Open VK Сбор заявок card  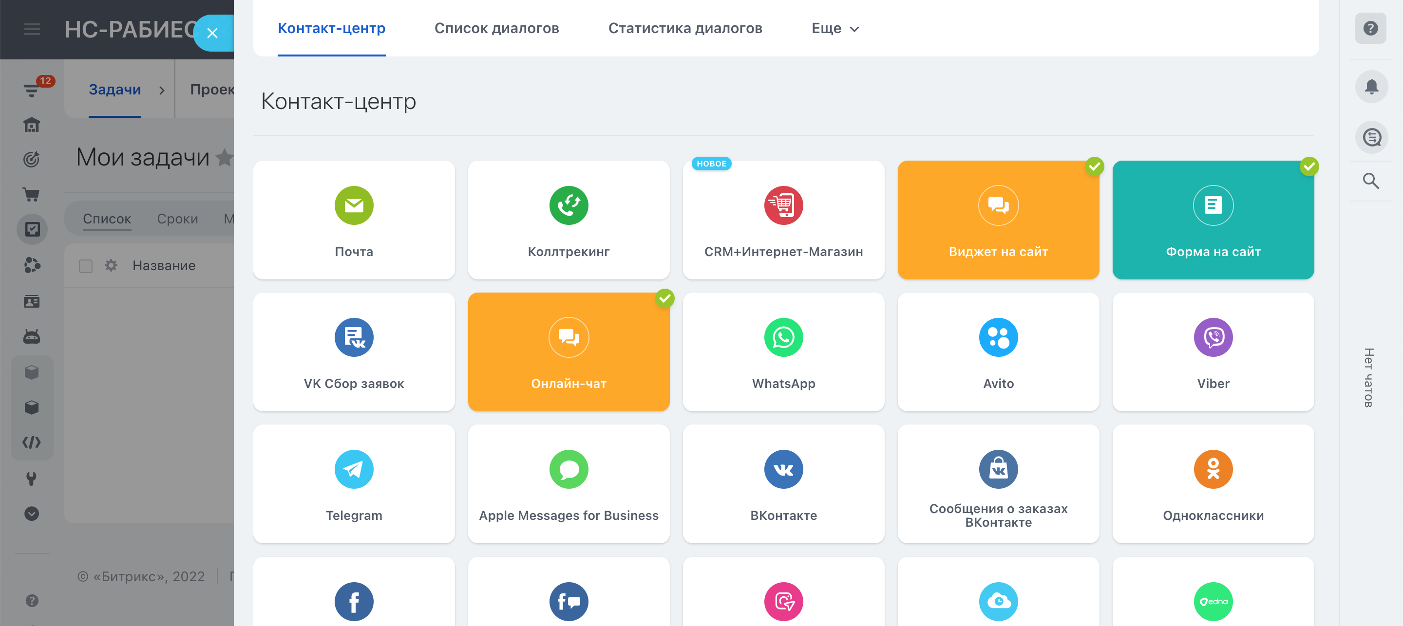(354, 351)
